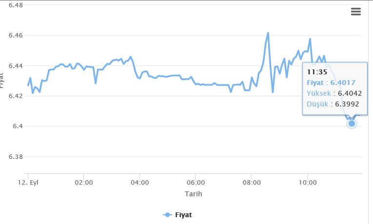Click the 02:00 x-axis time label
The image size is (373, 224).
click(83, 183)
